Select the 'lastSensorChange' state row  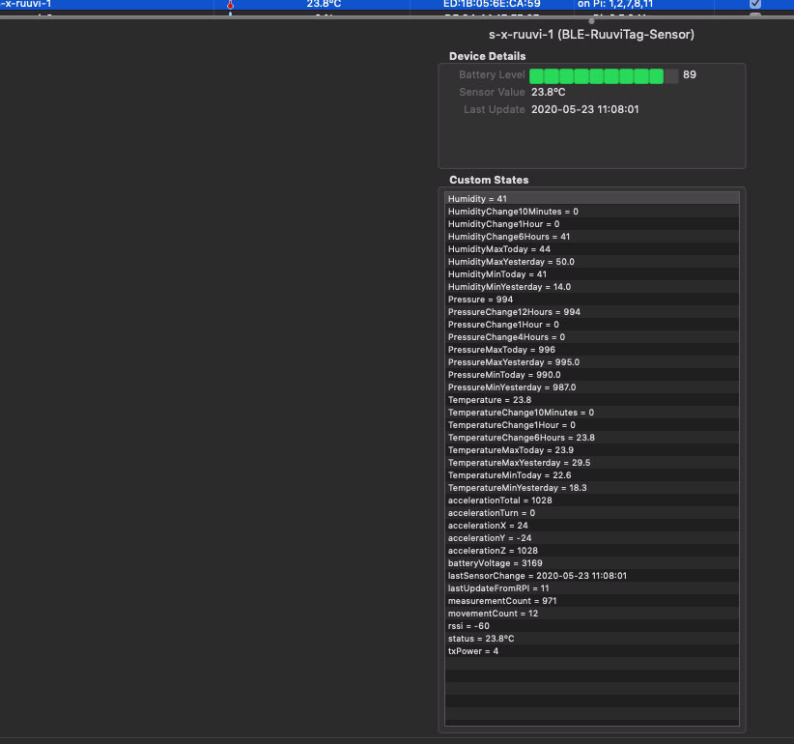[x=591, y=576]
